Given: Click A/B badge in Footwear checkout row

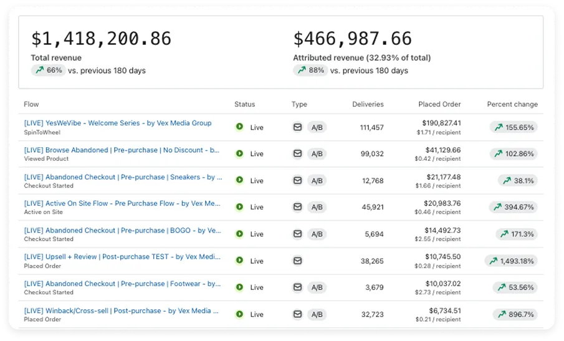Looking at the screenshot, I should point(317,288).
